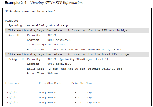Click the text This bridge is the root
This screenshot has width=153, height=107.
(46, 45)
